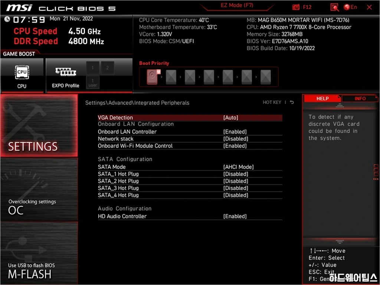Click the Boot Priority heading
The width and height of the screenshot is (380, 285).
click(x=154, y=63)
